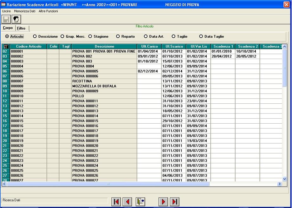
Task: Open the Altre Funzioni menu
Action: 48,11
